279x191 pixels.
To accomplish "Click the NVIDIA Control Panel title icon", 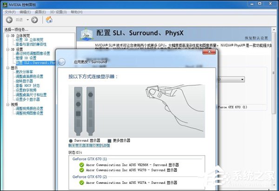I will tap(5, 5).
